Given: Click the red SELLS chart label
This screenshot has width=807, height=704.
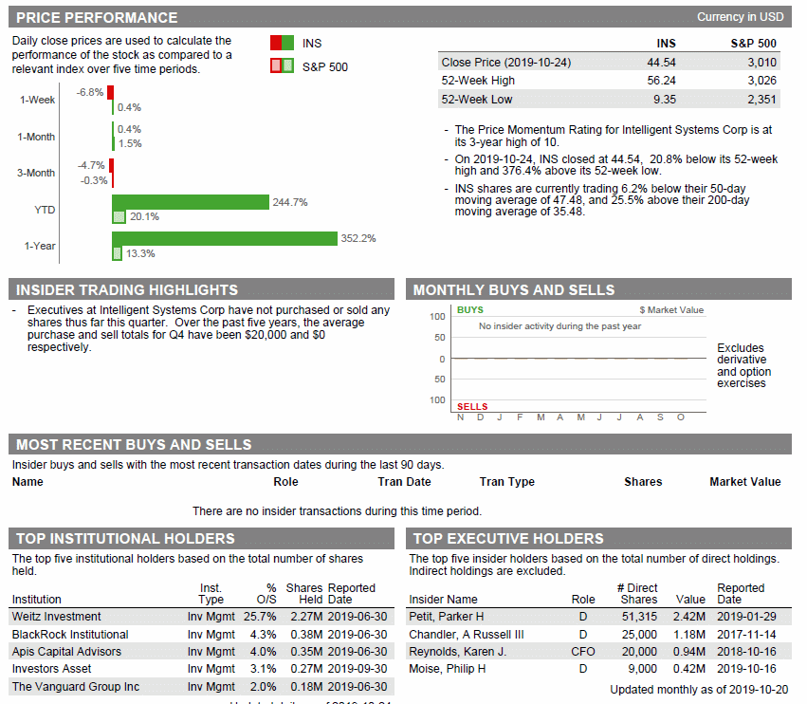Looking at the screenshot, I should point(472,407).
